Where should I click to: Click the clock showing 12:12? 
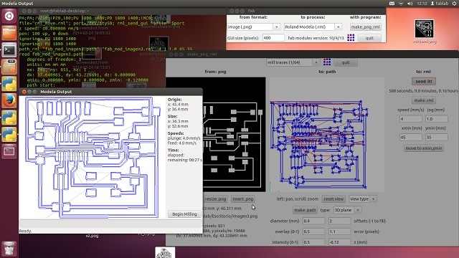point(422,3)
